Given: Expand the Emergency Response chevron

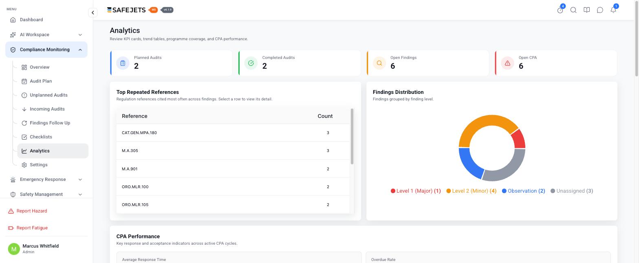Looking at the screenshot, I should (80, 180).
